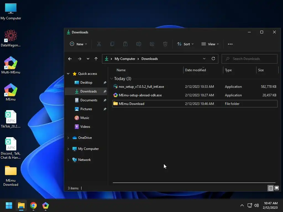Select the Discord APK file on desktop
This screenshot has width=283, height=212.
pos(11,148)
